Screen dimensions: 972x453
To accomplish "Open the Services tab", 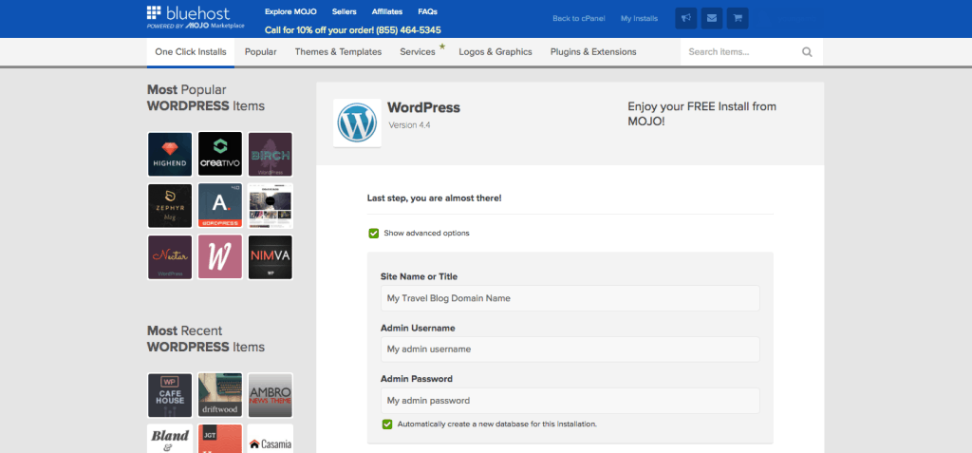I will (418, 52).
